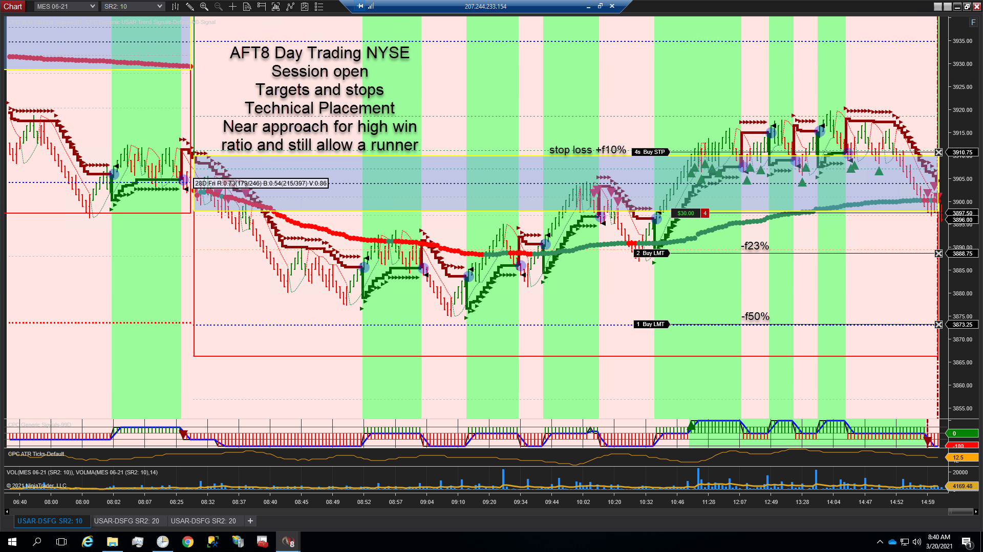Open the MES 06-21 instrument dropdown
The width and height of the screenshot is (983, 552).
(66, 7)
